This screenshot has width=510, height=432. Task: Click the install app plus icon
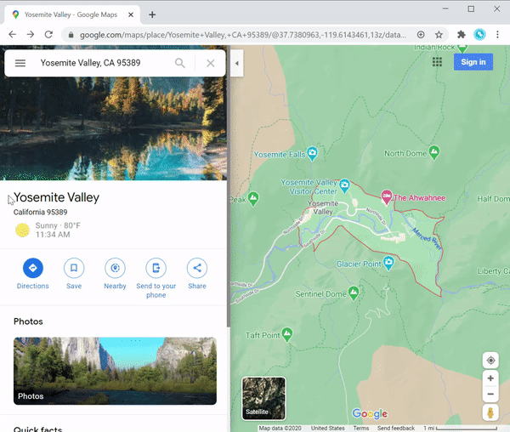pos(421,35)
